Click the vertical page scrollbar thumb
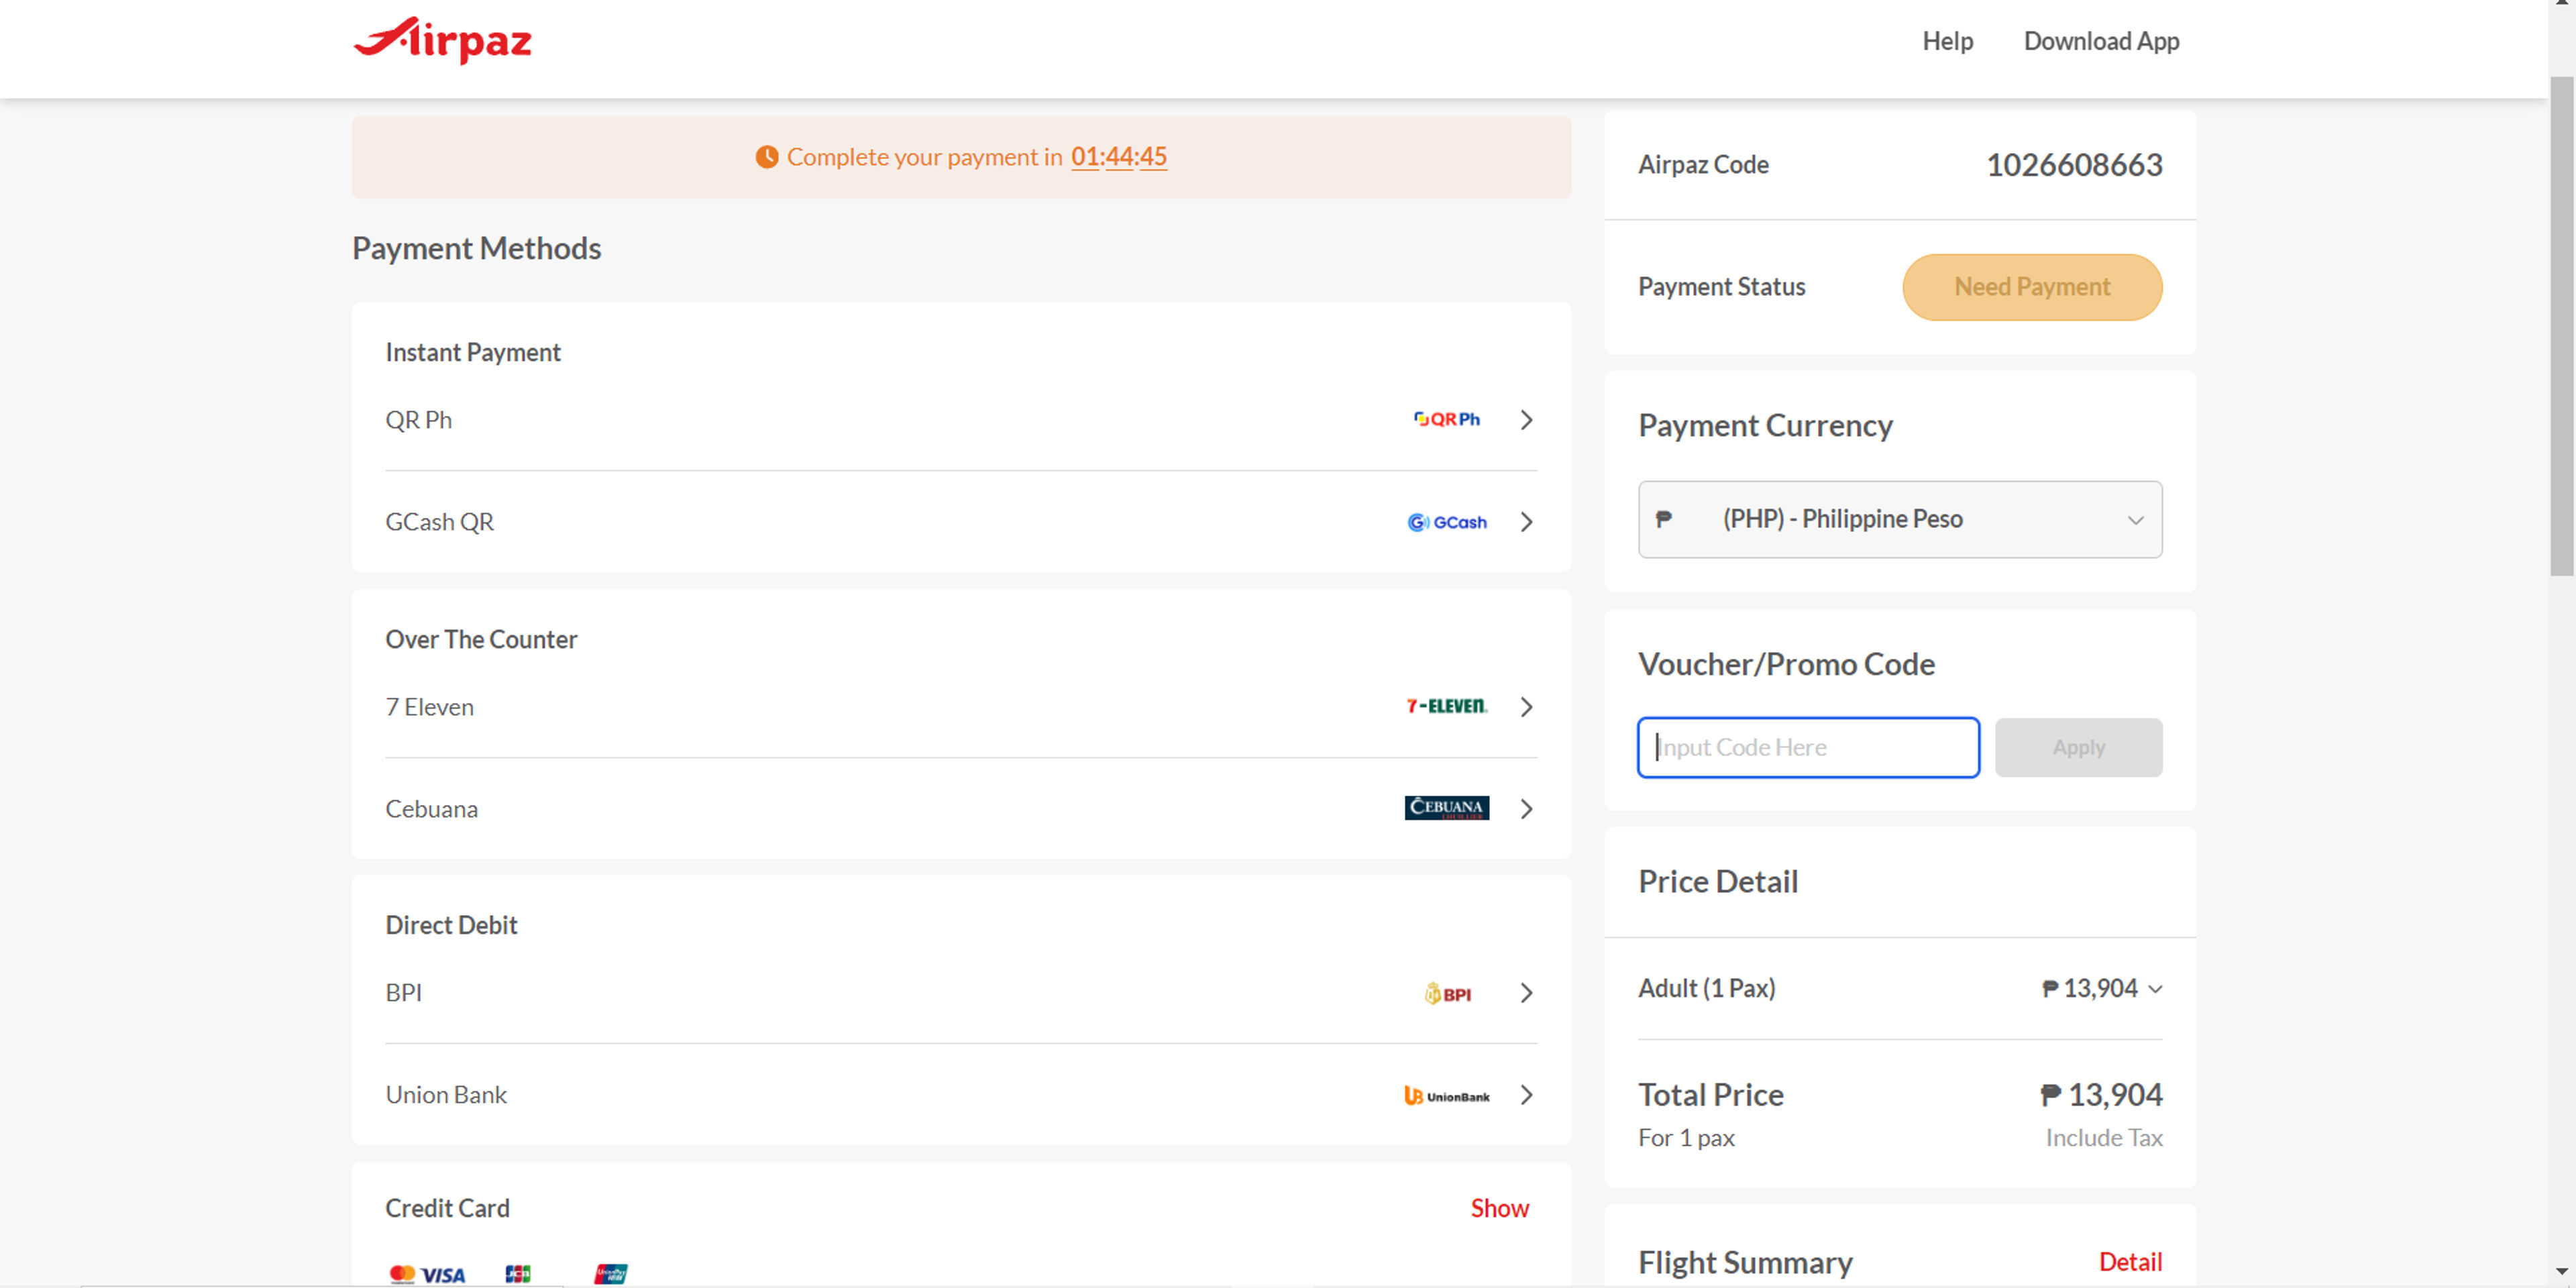This screenshot has height=1288, width=2576. 2561,326
